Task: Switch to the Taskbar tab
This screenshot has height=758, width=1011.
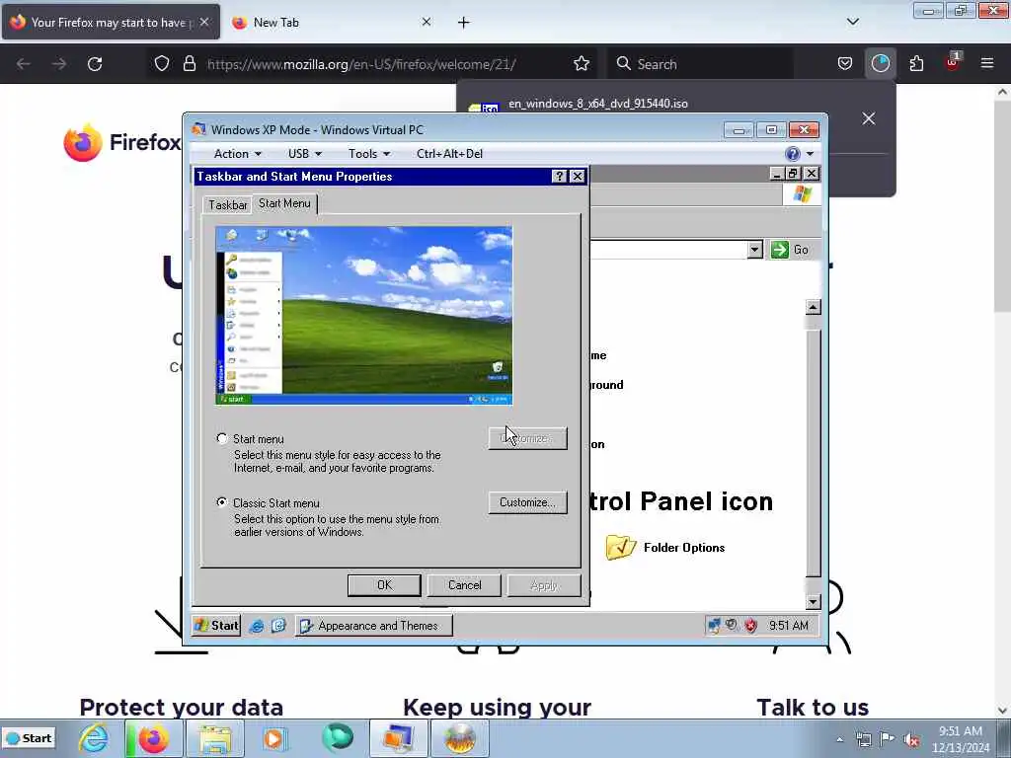Action: [x=228, y=205]
